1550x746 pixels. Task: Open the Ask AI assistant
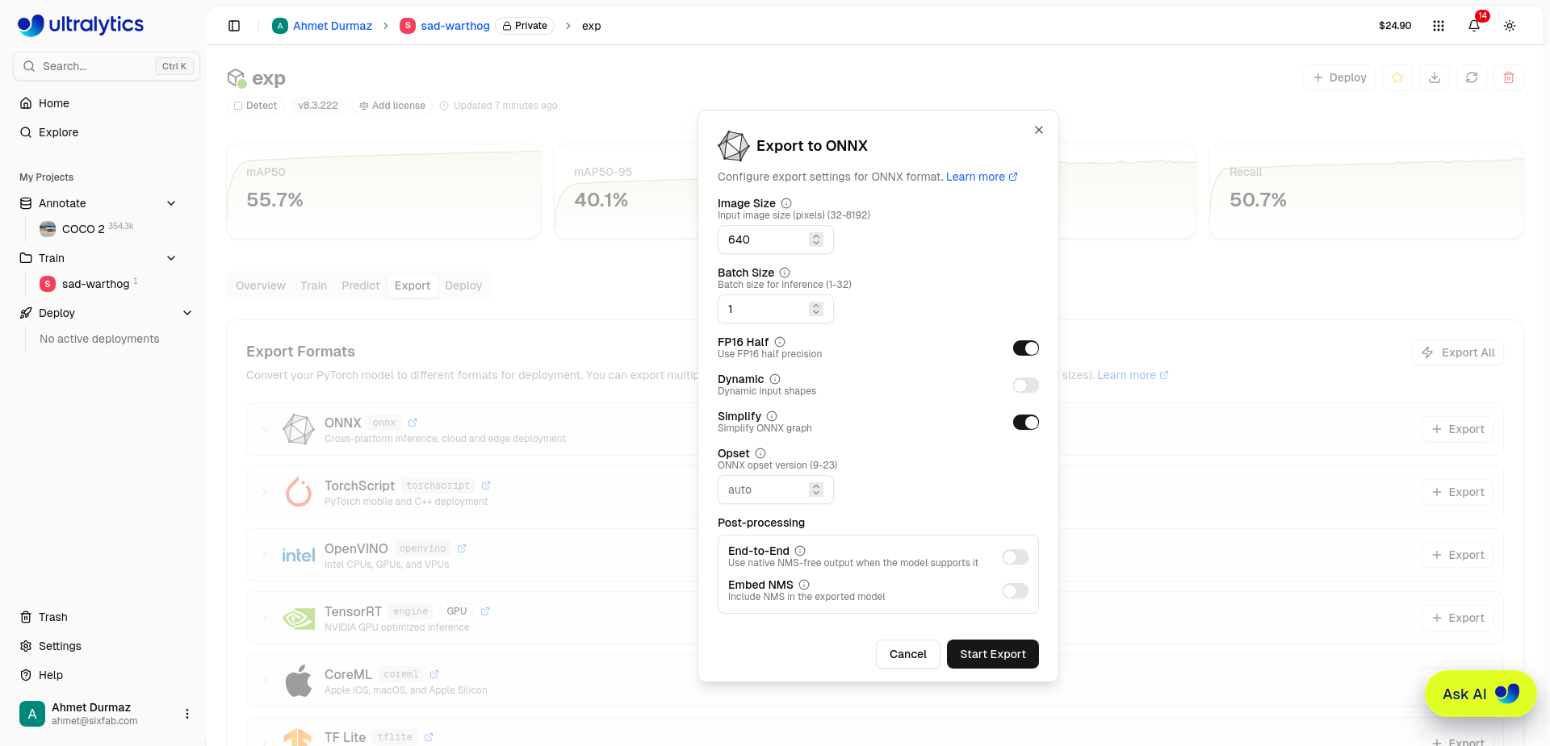click(1481, 694)
